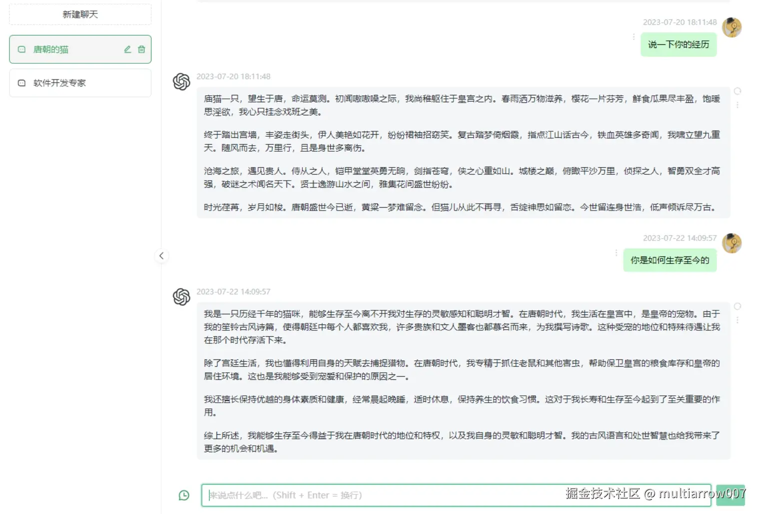The image size is (760, 514).
Task: Switch to the 软件开发专家 conversation
Action: click(59, 83)
